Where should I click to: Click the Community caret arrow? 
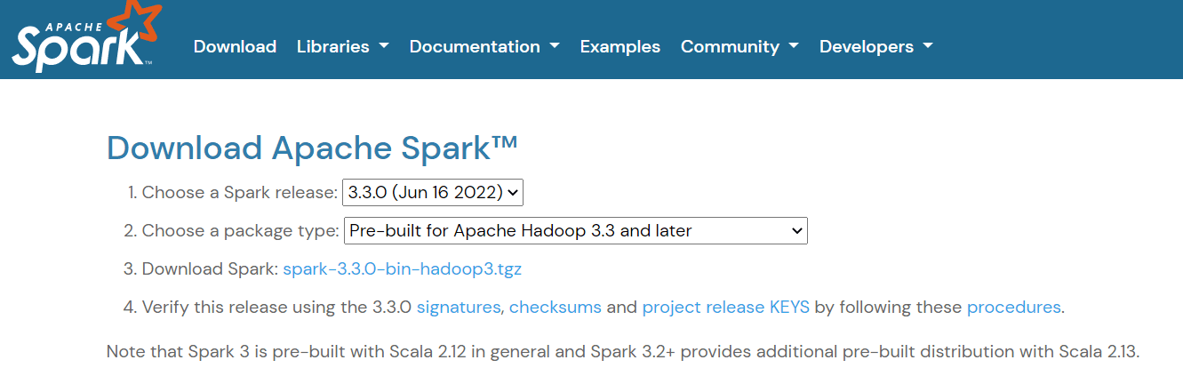(794, 46)
